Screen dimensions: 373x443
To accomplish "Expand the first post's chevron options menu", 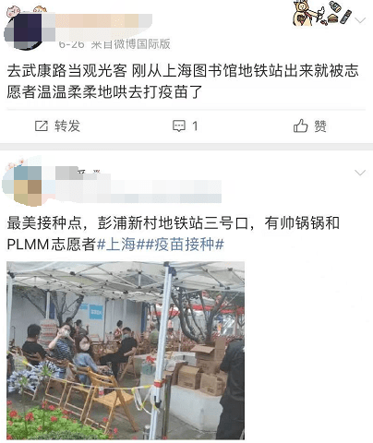I will [x=360, y=20].
